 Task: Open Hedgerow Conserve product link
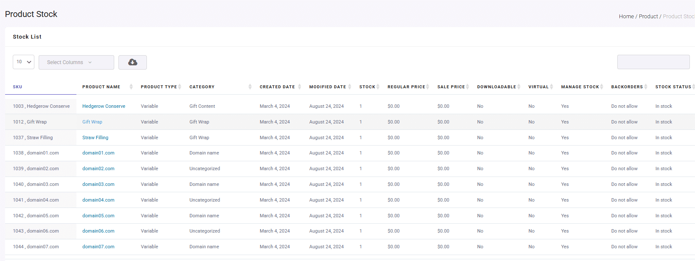pos(104,107)
